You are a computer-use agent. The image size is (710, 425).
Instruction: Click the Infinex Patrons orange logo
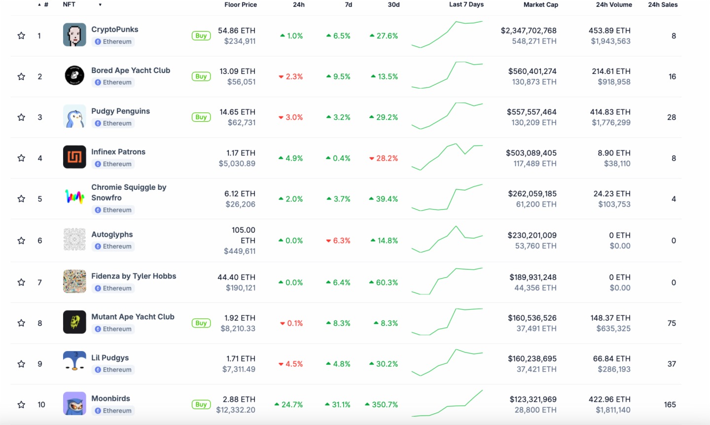[x=74, y=157]
